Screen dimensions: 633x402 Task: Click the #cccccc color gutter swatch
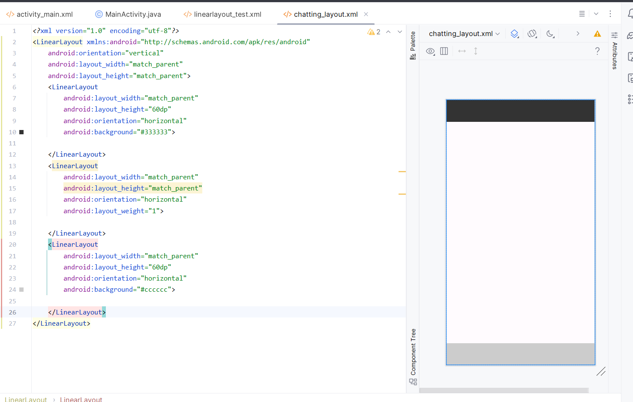point(21,290)
